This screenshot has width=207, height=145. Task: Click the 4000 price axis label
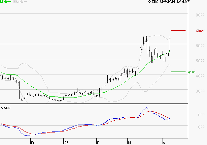pyautogui.click(x=200, y=76)
